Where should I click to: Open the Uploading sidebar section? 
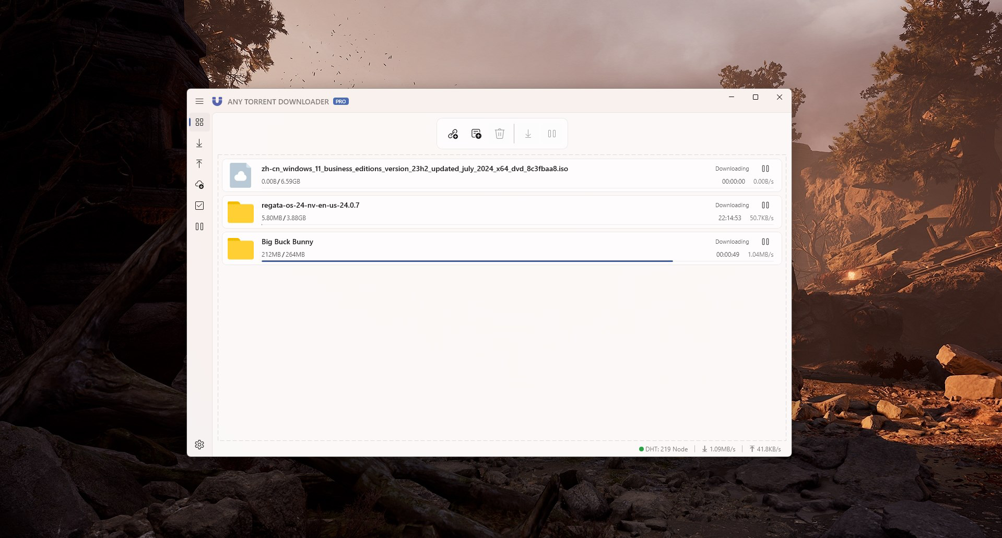point(199,164)
